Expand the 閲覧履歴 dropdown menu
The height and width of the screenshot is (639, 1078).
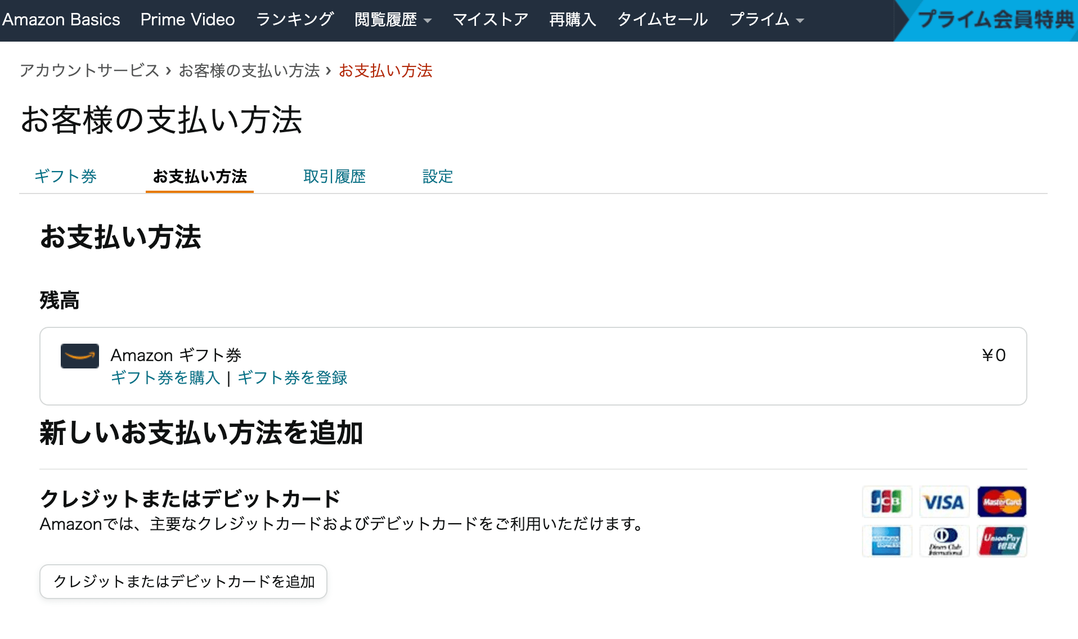[393, 20]
